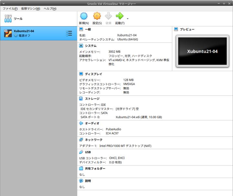Image resolution: width=233 pixels, height=196 pixels.
Task: Click the 電源オフ status text
Action: click(24, 35)
